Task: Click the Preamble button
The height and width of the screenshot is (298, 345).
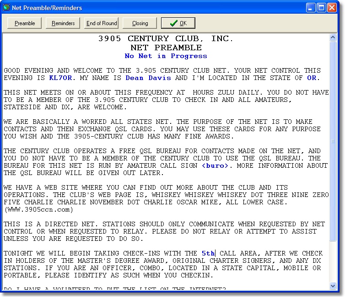Action: pos(25,23)
